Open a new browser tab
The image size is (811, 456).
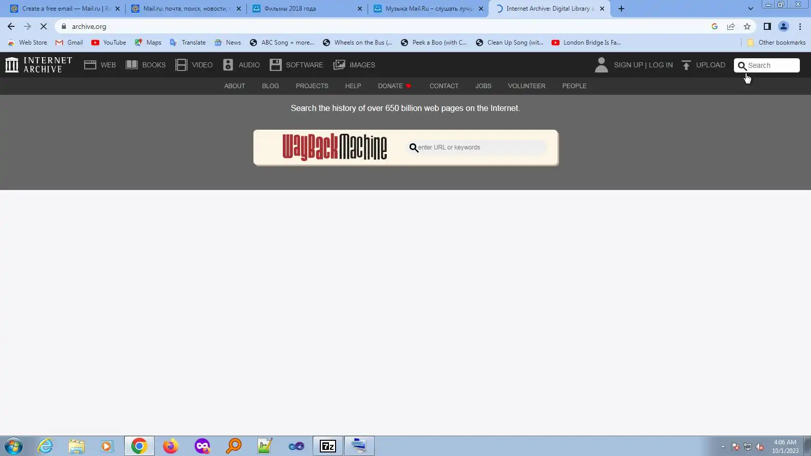(621, 9)
